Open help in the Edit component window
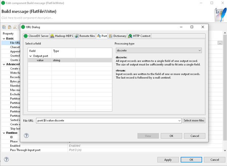Image resolution: width=227 pixels, height=166 pixels. (x=7, y=159)
